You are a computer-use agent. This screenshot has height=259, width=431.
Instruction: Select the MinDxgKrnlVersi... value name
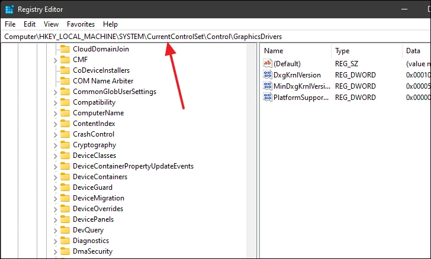302,86
